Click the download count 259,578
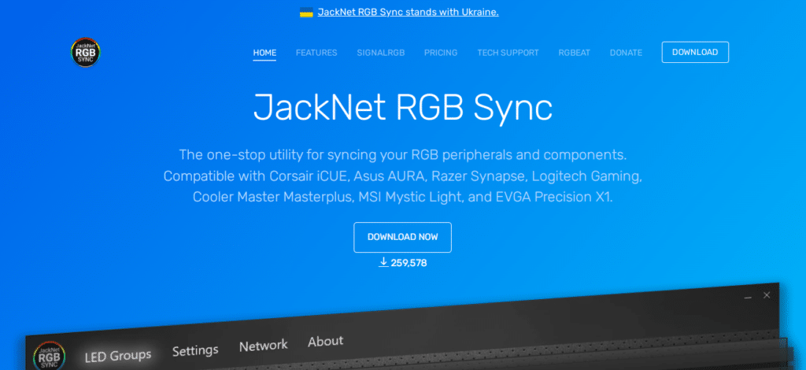The image size is (806, 370). click(409, 263)
